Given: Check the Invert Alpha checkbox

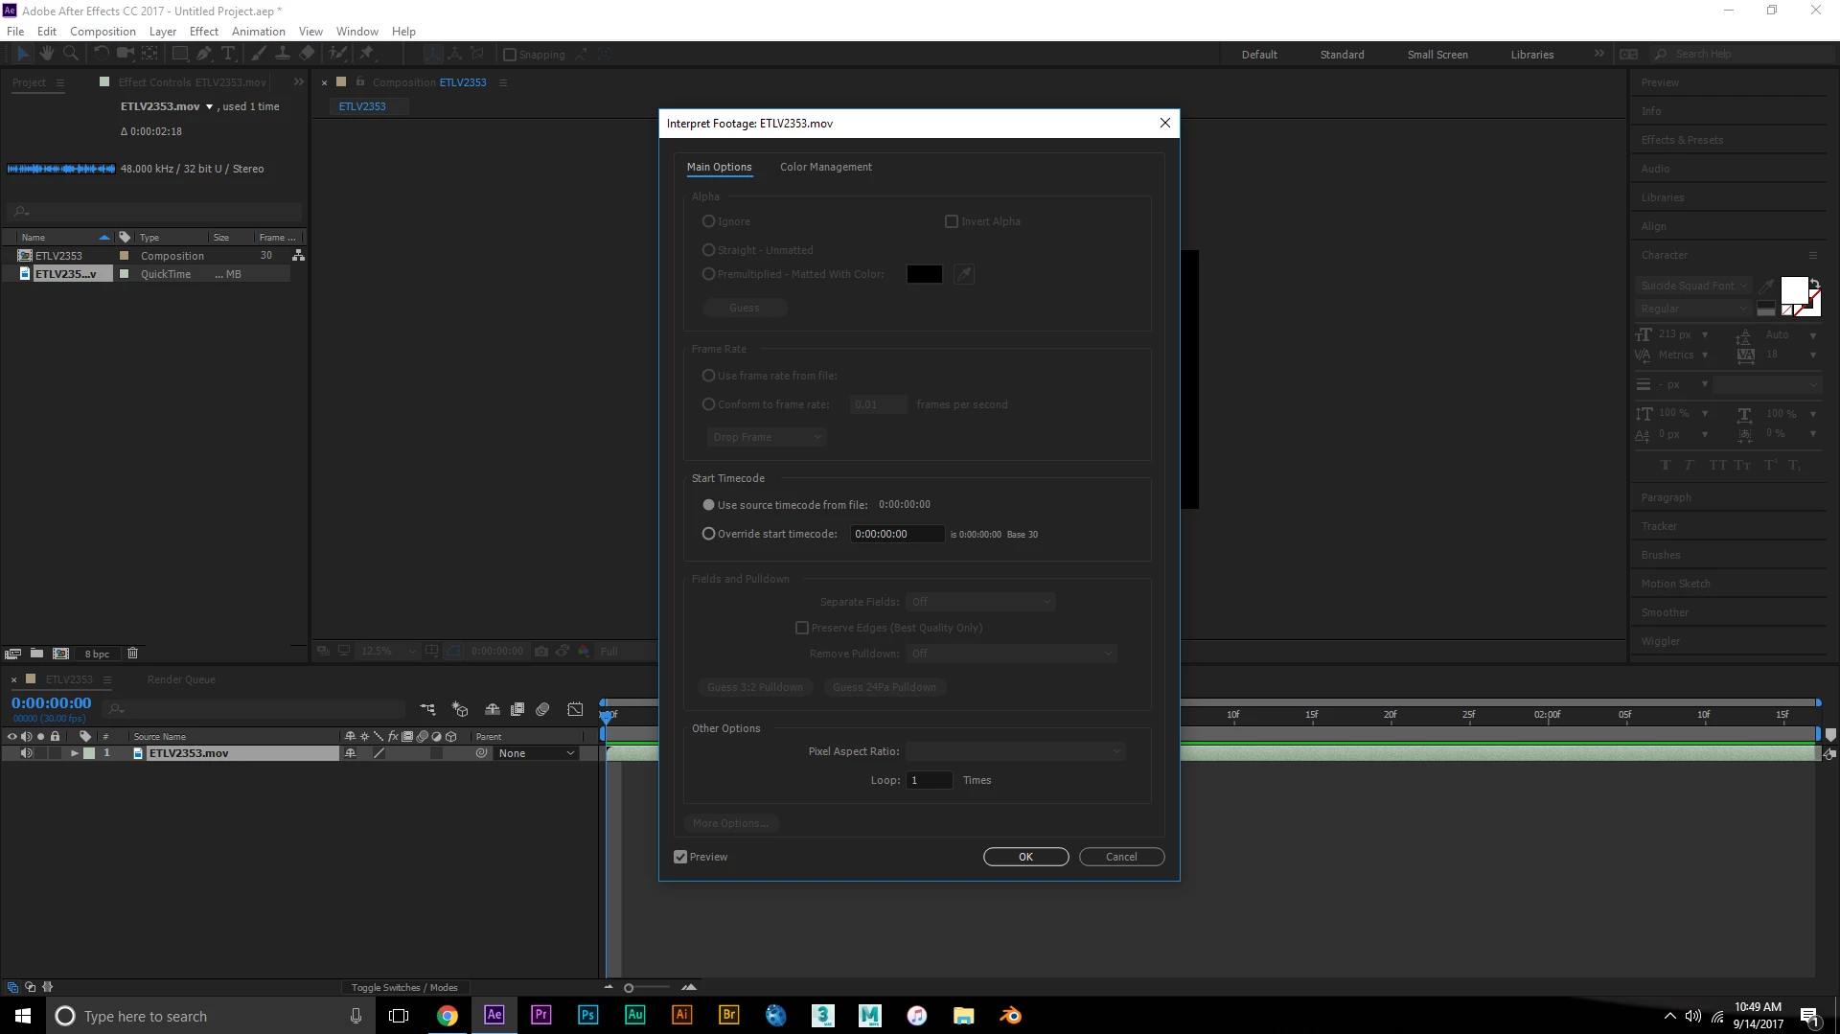Looking at the screenshot, I should point(952,221).
